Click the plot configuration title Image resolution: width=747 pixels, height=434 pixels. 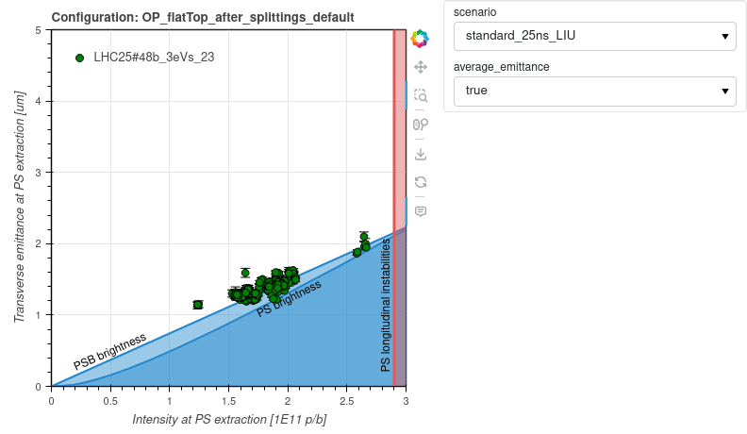coord(203,17)
